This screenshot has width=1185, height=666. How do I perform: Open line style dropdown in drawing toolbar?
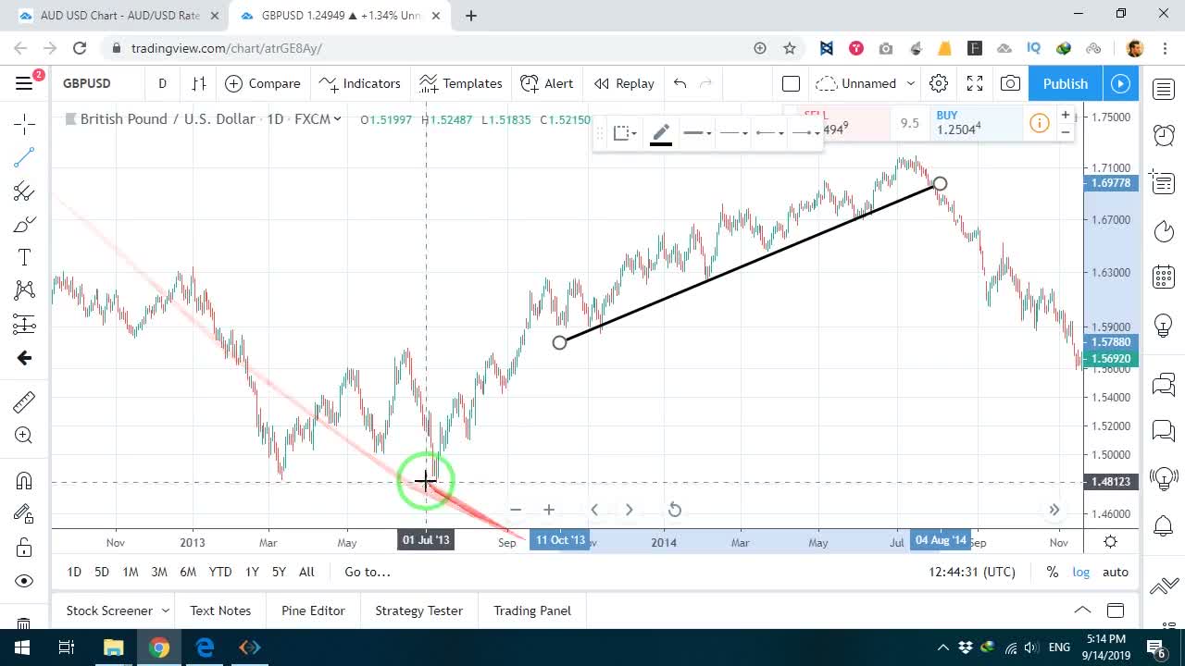[x=734, y=133]
